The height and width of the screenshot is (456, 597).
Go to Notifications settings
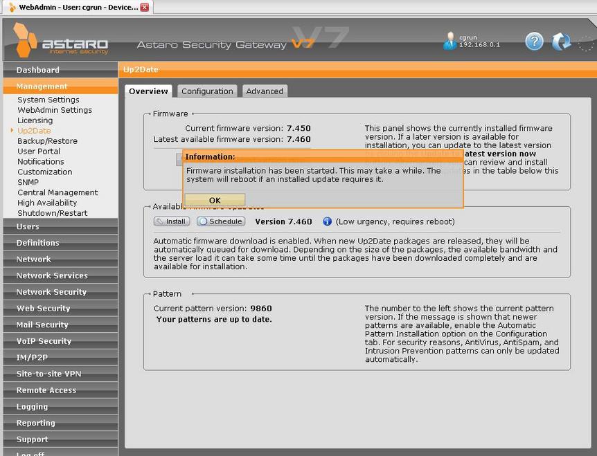[x=41, y=161]
